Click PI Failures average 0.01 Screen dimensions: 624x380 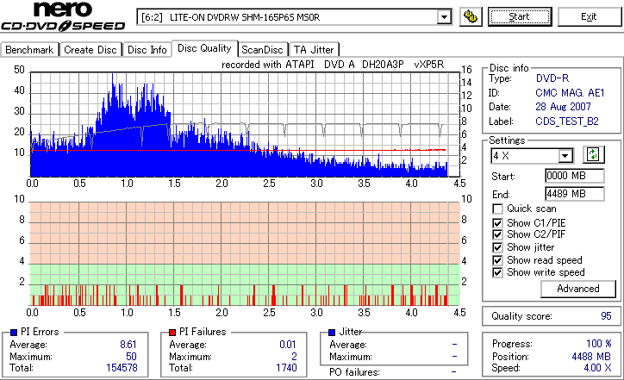[287, 344]
